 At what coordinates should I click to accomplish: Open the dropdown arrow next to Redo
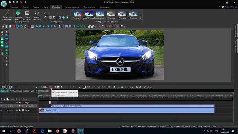28,27
